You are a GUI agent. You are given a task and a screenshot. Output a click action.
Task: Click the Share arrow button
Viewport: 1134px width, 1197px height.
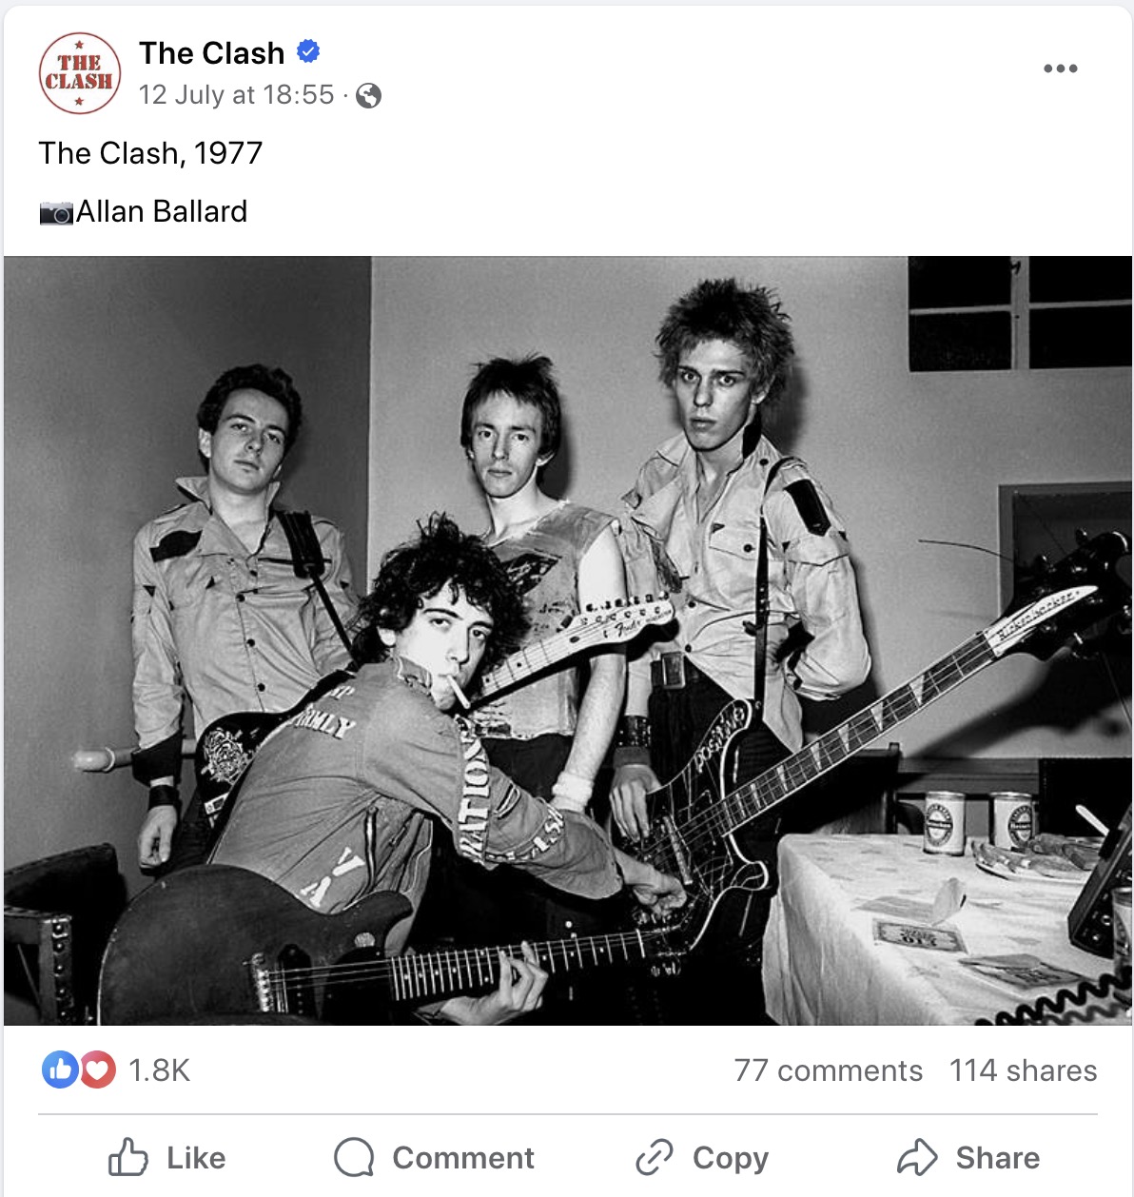(x=968, y=1158)
